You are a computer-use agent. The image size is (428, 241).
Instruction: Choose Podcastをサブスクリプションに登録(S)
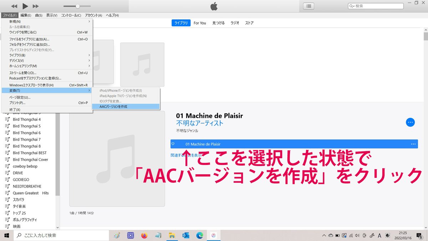coord(47,78)
